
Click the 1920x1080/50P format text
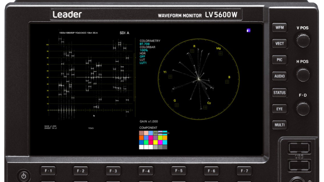click(x=78, y=33)
